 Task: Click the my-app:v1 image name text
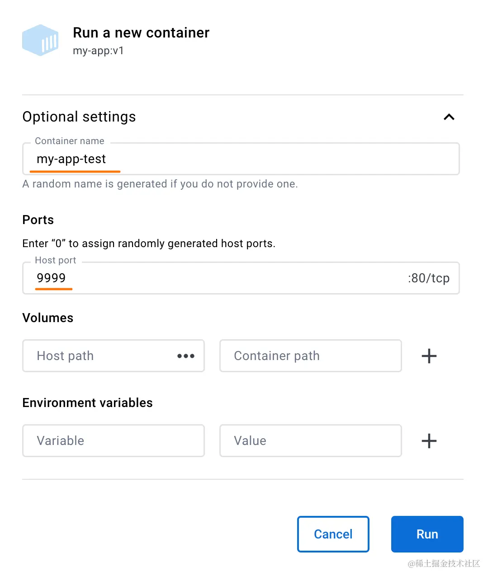(98, 51)
